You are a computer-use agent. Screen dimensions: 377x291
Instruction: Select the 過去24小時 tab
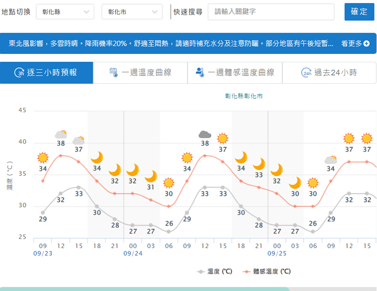click(329, 73)
